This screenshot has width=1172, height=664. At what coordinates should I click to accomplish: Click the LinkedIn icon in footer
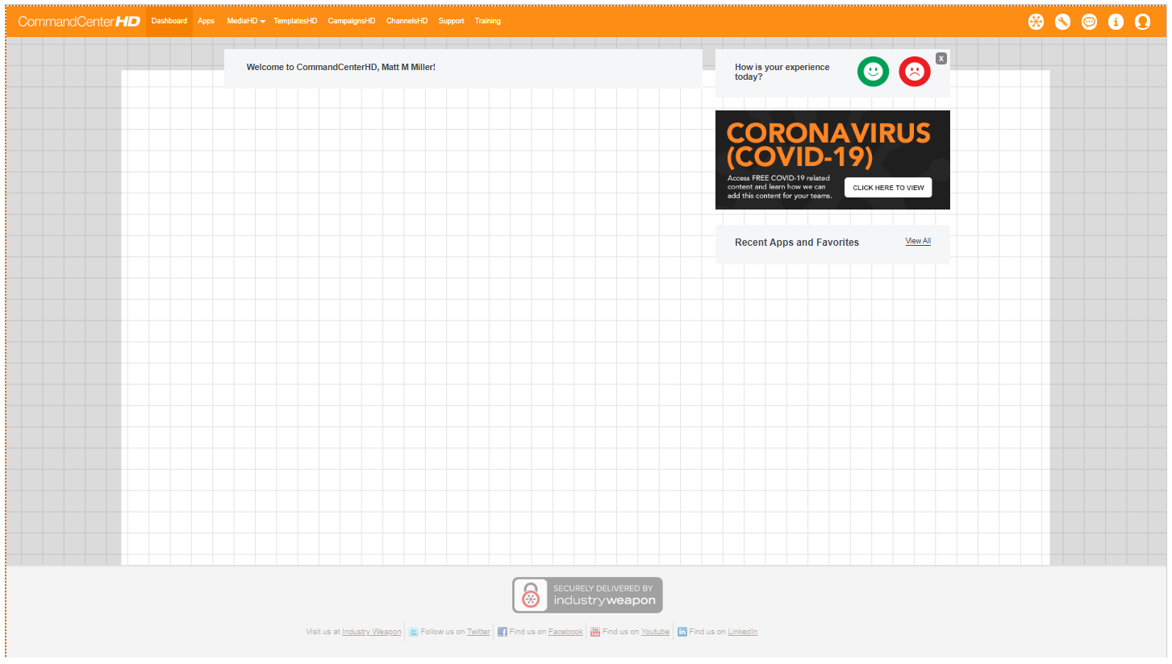(x=682, y=632)
